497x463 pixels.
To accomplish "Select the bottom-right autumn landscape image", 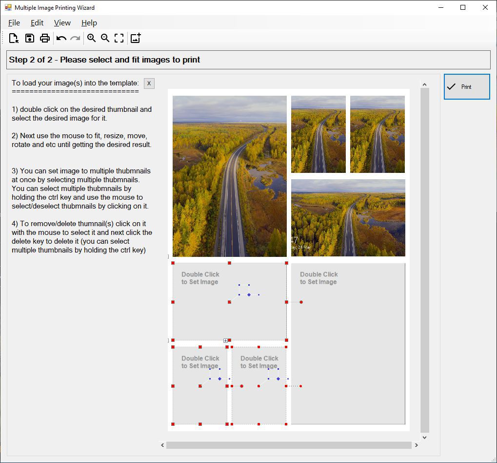I will (x=347, y=218).
